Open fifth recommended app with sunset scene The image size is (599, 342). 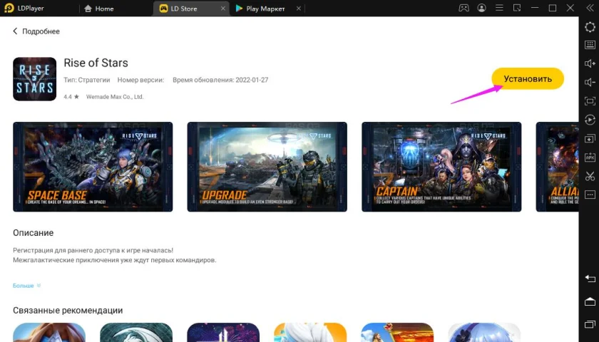click(x=397, y=333)
